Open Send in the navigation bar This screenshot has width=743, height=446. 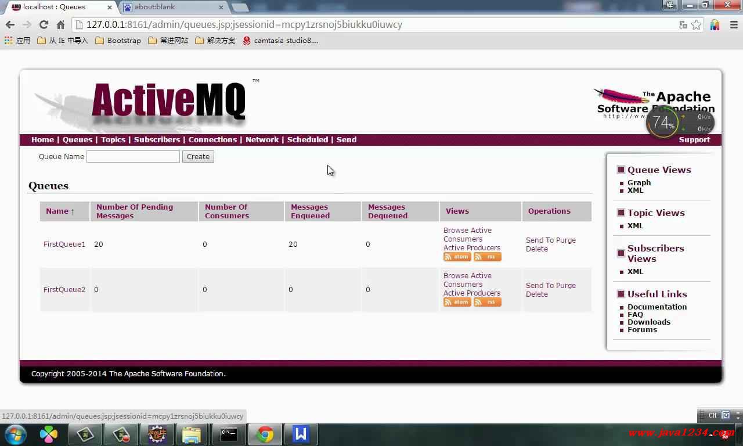(347, 139)
